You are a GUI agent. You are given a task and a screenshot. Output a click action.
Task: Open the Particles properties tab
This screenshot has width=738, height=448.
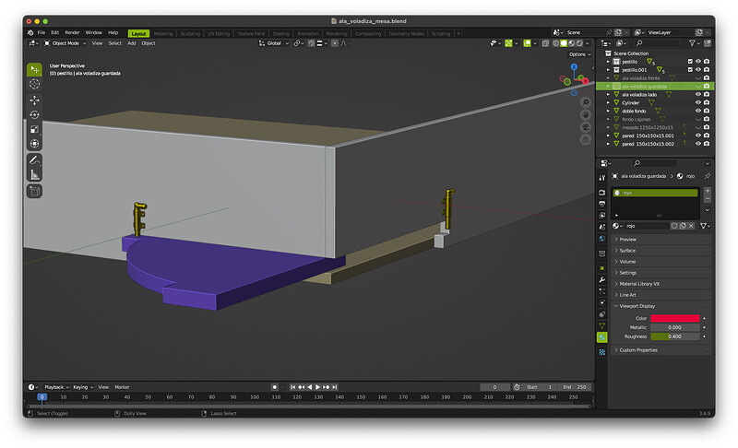tap(602, 291)
